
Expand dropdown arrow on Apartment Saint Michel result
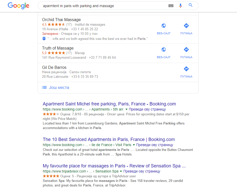[x=127, y=109]
